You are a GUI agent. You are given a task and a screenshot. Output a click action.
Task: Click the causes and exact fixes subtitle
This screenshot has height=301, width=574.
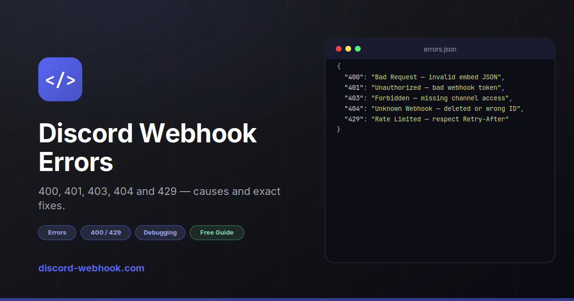159,198
